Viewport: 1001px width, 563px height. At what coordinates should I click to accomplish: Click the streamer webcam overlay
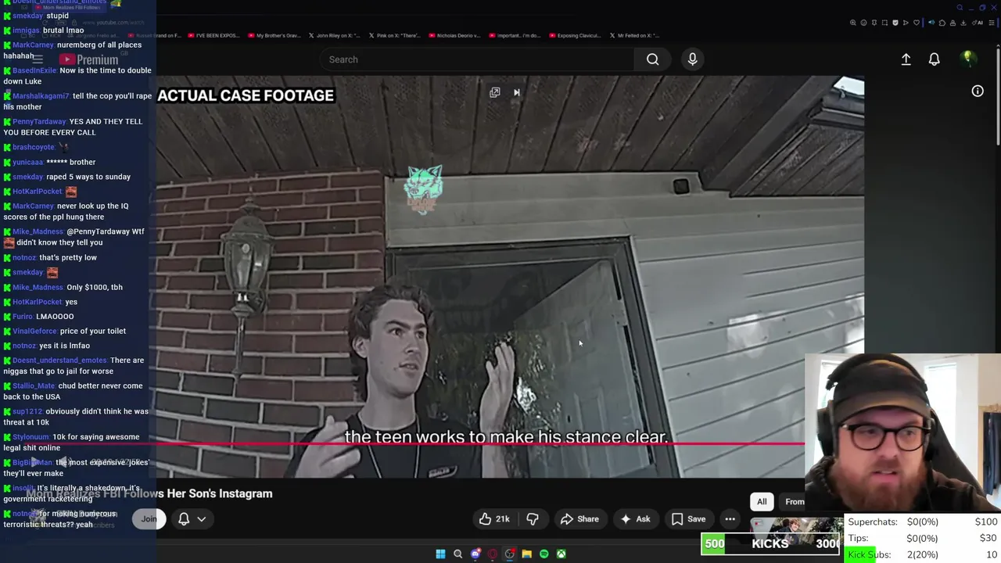tap(902, 434)
